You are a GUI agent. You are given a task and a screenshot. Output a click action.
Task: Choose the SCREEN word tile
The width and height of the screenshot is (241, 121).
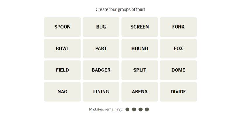tap(140, 27)
